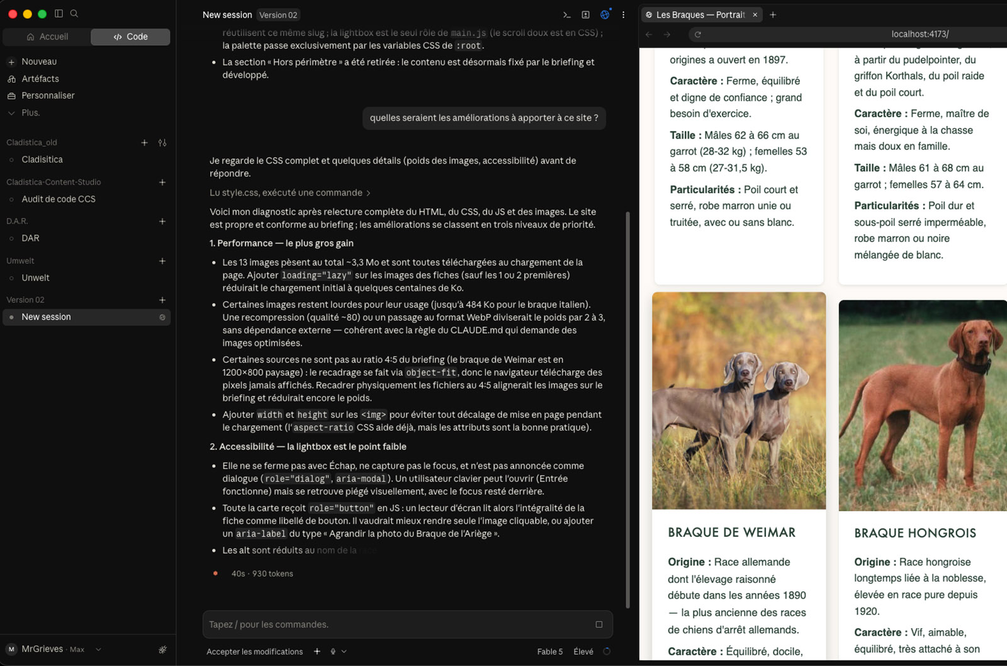Click the status icon on the New session row
1007x666 pixels.
point(162,317)
